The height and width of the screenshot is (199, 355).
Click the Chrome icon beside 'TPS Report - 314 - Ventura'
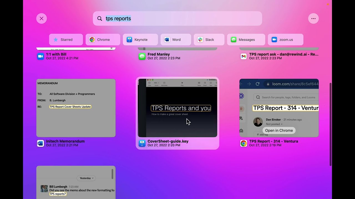[244, 143]
